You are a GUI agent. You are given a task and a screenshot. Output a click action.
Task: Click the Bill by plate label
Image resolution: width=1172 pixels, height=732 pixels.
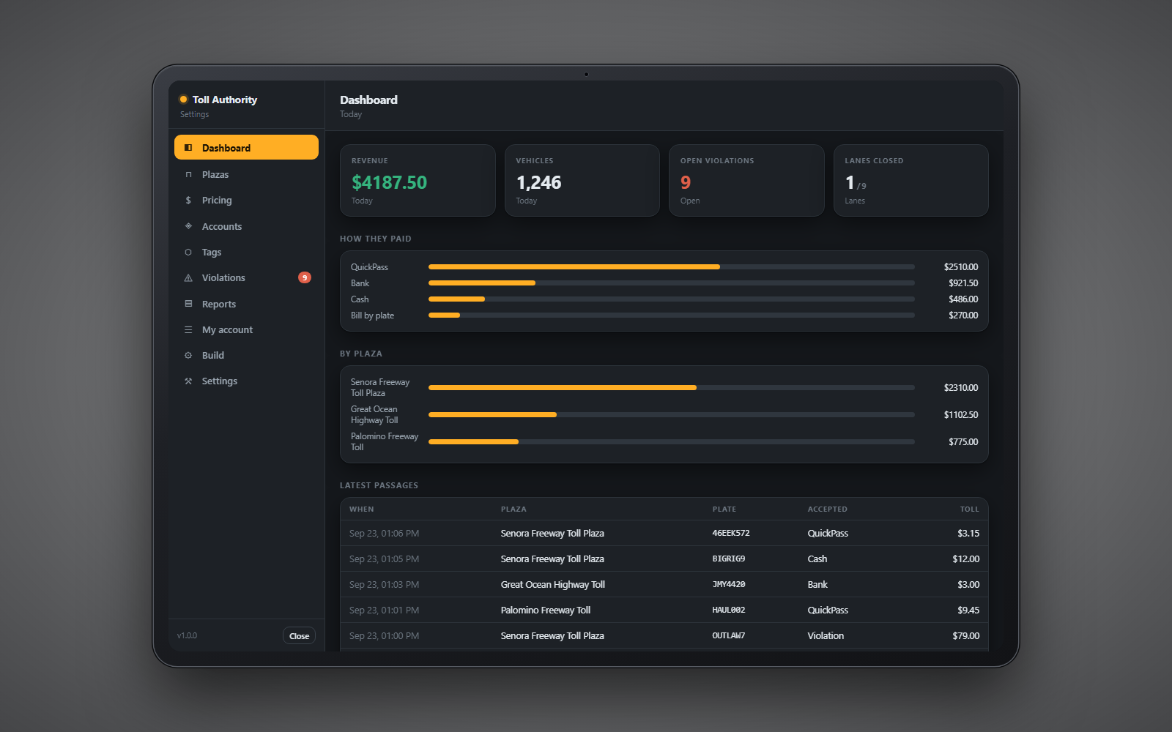(372, 315)
